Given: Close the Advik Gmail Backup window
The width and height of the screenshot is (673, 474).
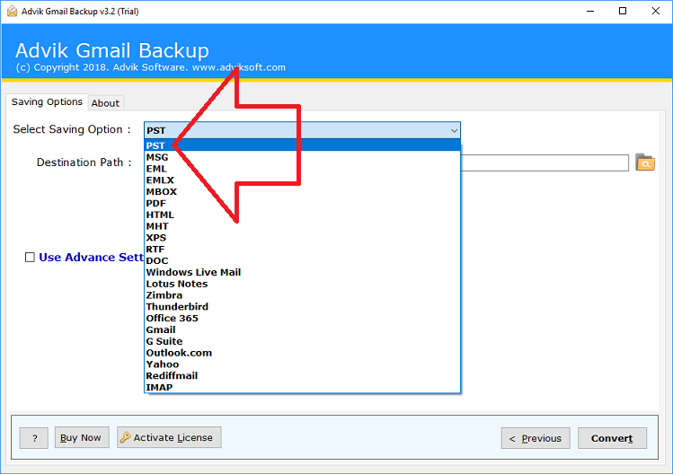Looking at the screenshot, I should (x=656, y=11).
